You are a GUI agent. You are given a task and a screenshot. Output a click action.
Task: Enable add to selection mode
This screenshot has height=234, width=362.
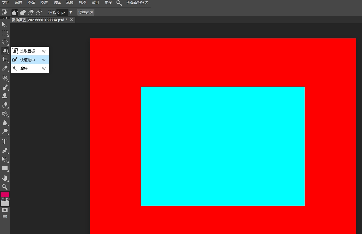point(23,12)
